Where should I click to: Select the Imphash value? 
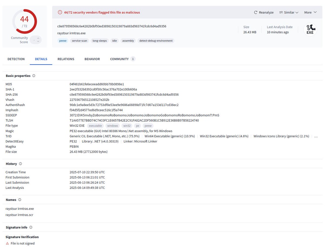[96, 110]
